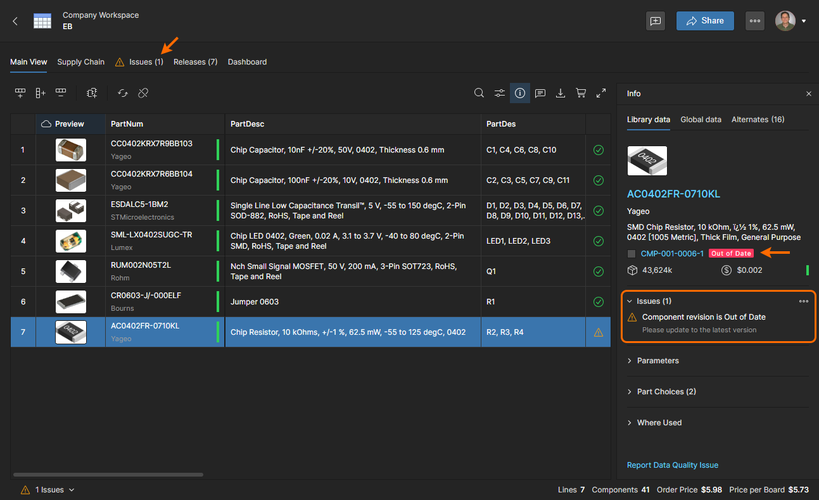The image size is (819, 500).
Task: Click the shopping cart icon
Action: pos(581,93)
